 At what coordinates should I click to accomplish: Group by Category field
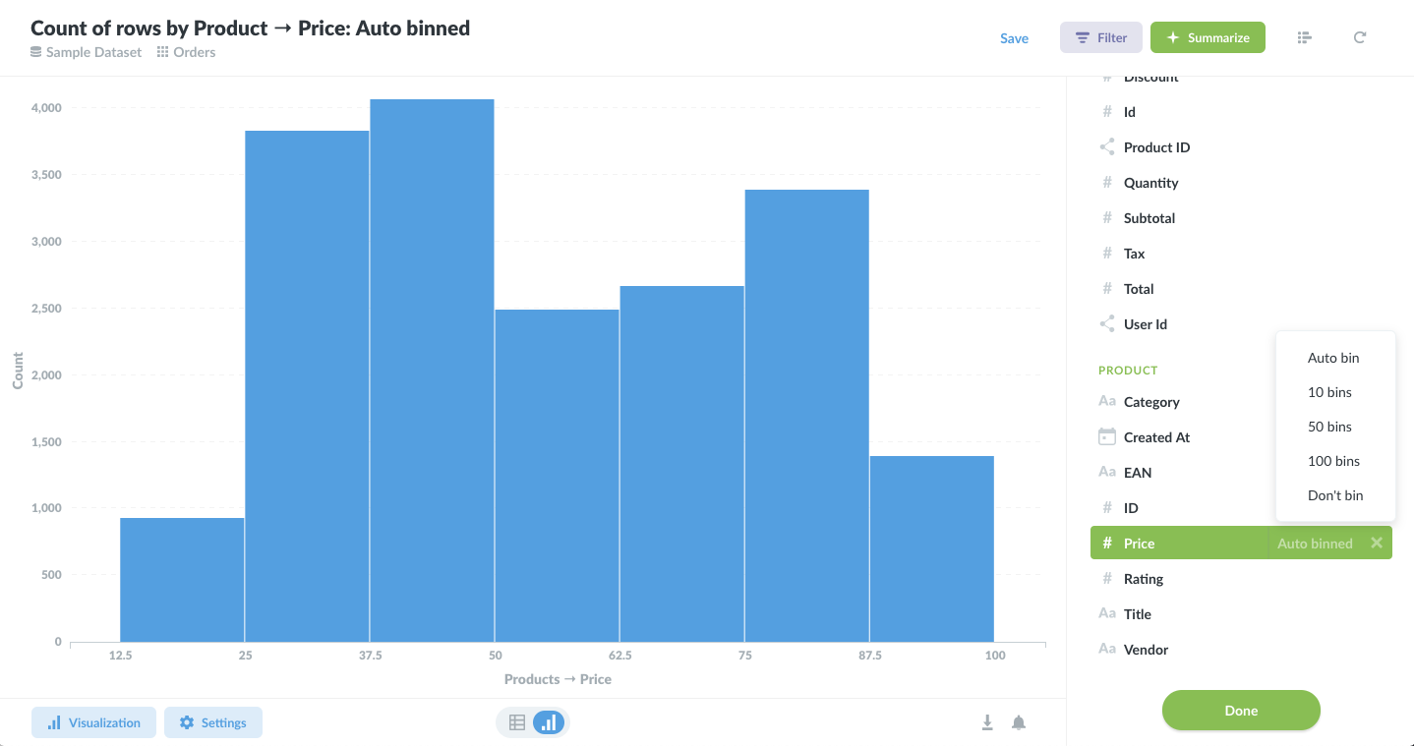click(1151, 402)
